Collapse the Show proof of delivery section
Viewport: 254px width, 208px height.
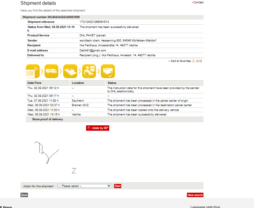coord(29,119)
